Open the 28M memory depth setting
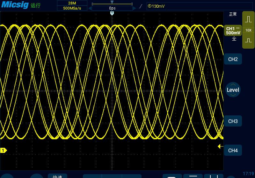 click(x=72, y=3)
